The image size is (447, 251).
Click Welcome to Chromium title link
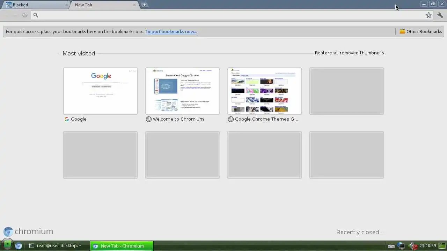[x=178, y=119]
